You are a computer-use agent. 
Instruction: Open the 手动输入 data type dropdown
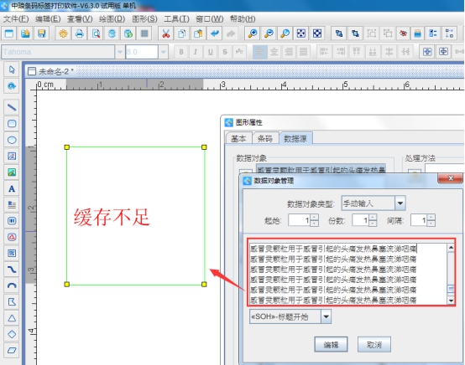click(400, 203)
